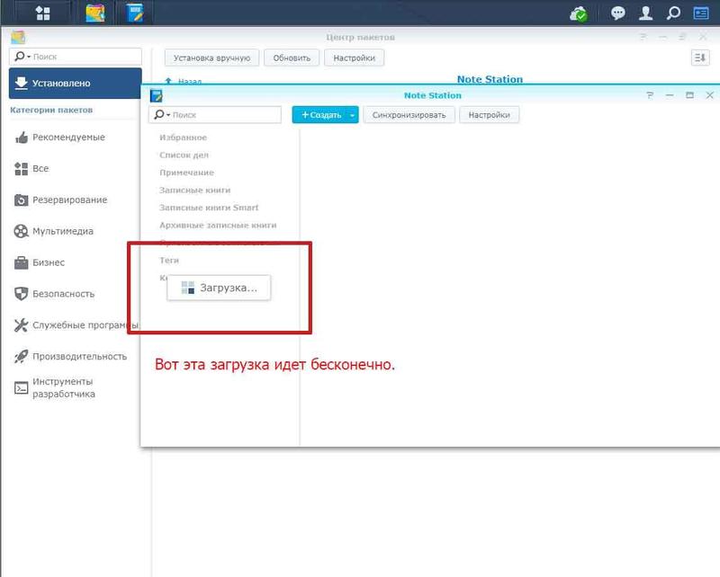Select Теги in Note Station sidebar

pos(169,260)
